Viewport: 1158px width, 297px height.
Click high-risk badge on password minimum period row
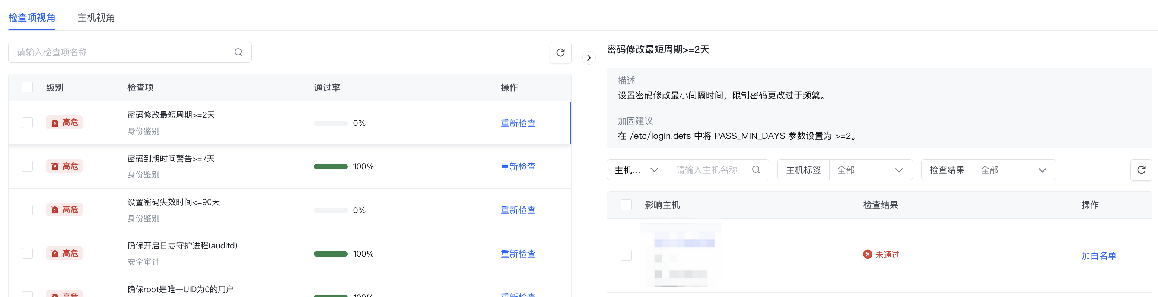[64, 122]
